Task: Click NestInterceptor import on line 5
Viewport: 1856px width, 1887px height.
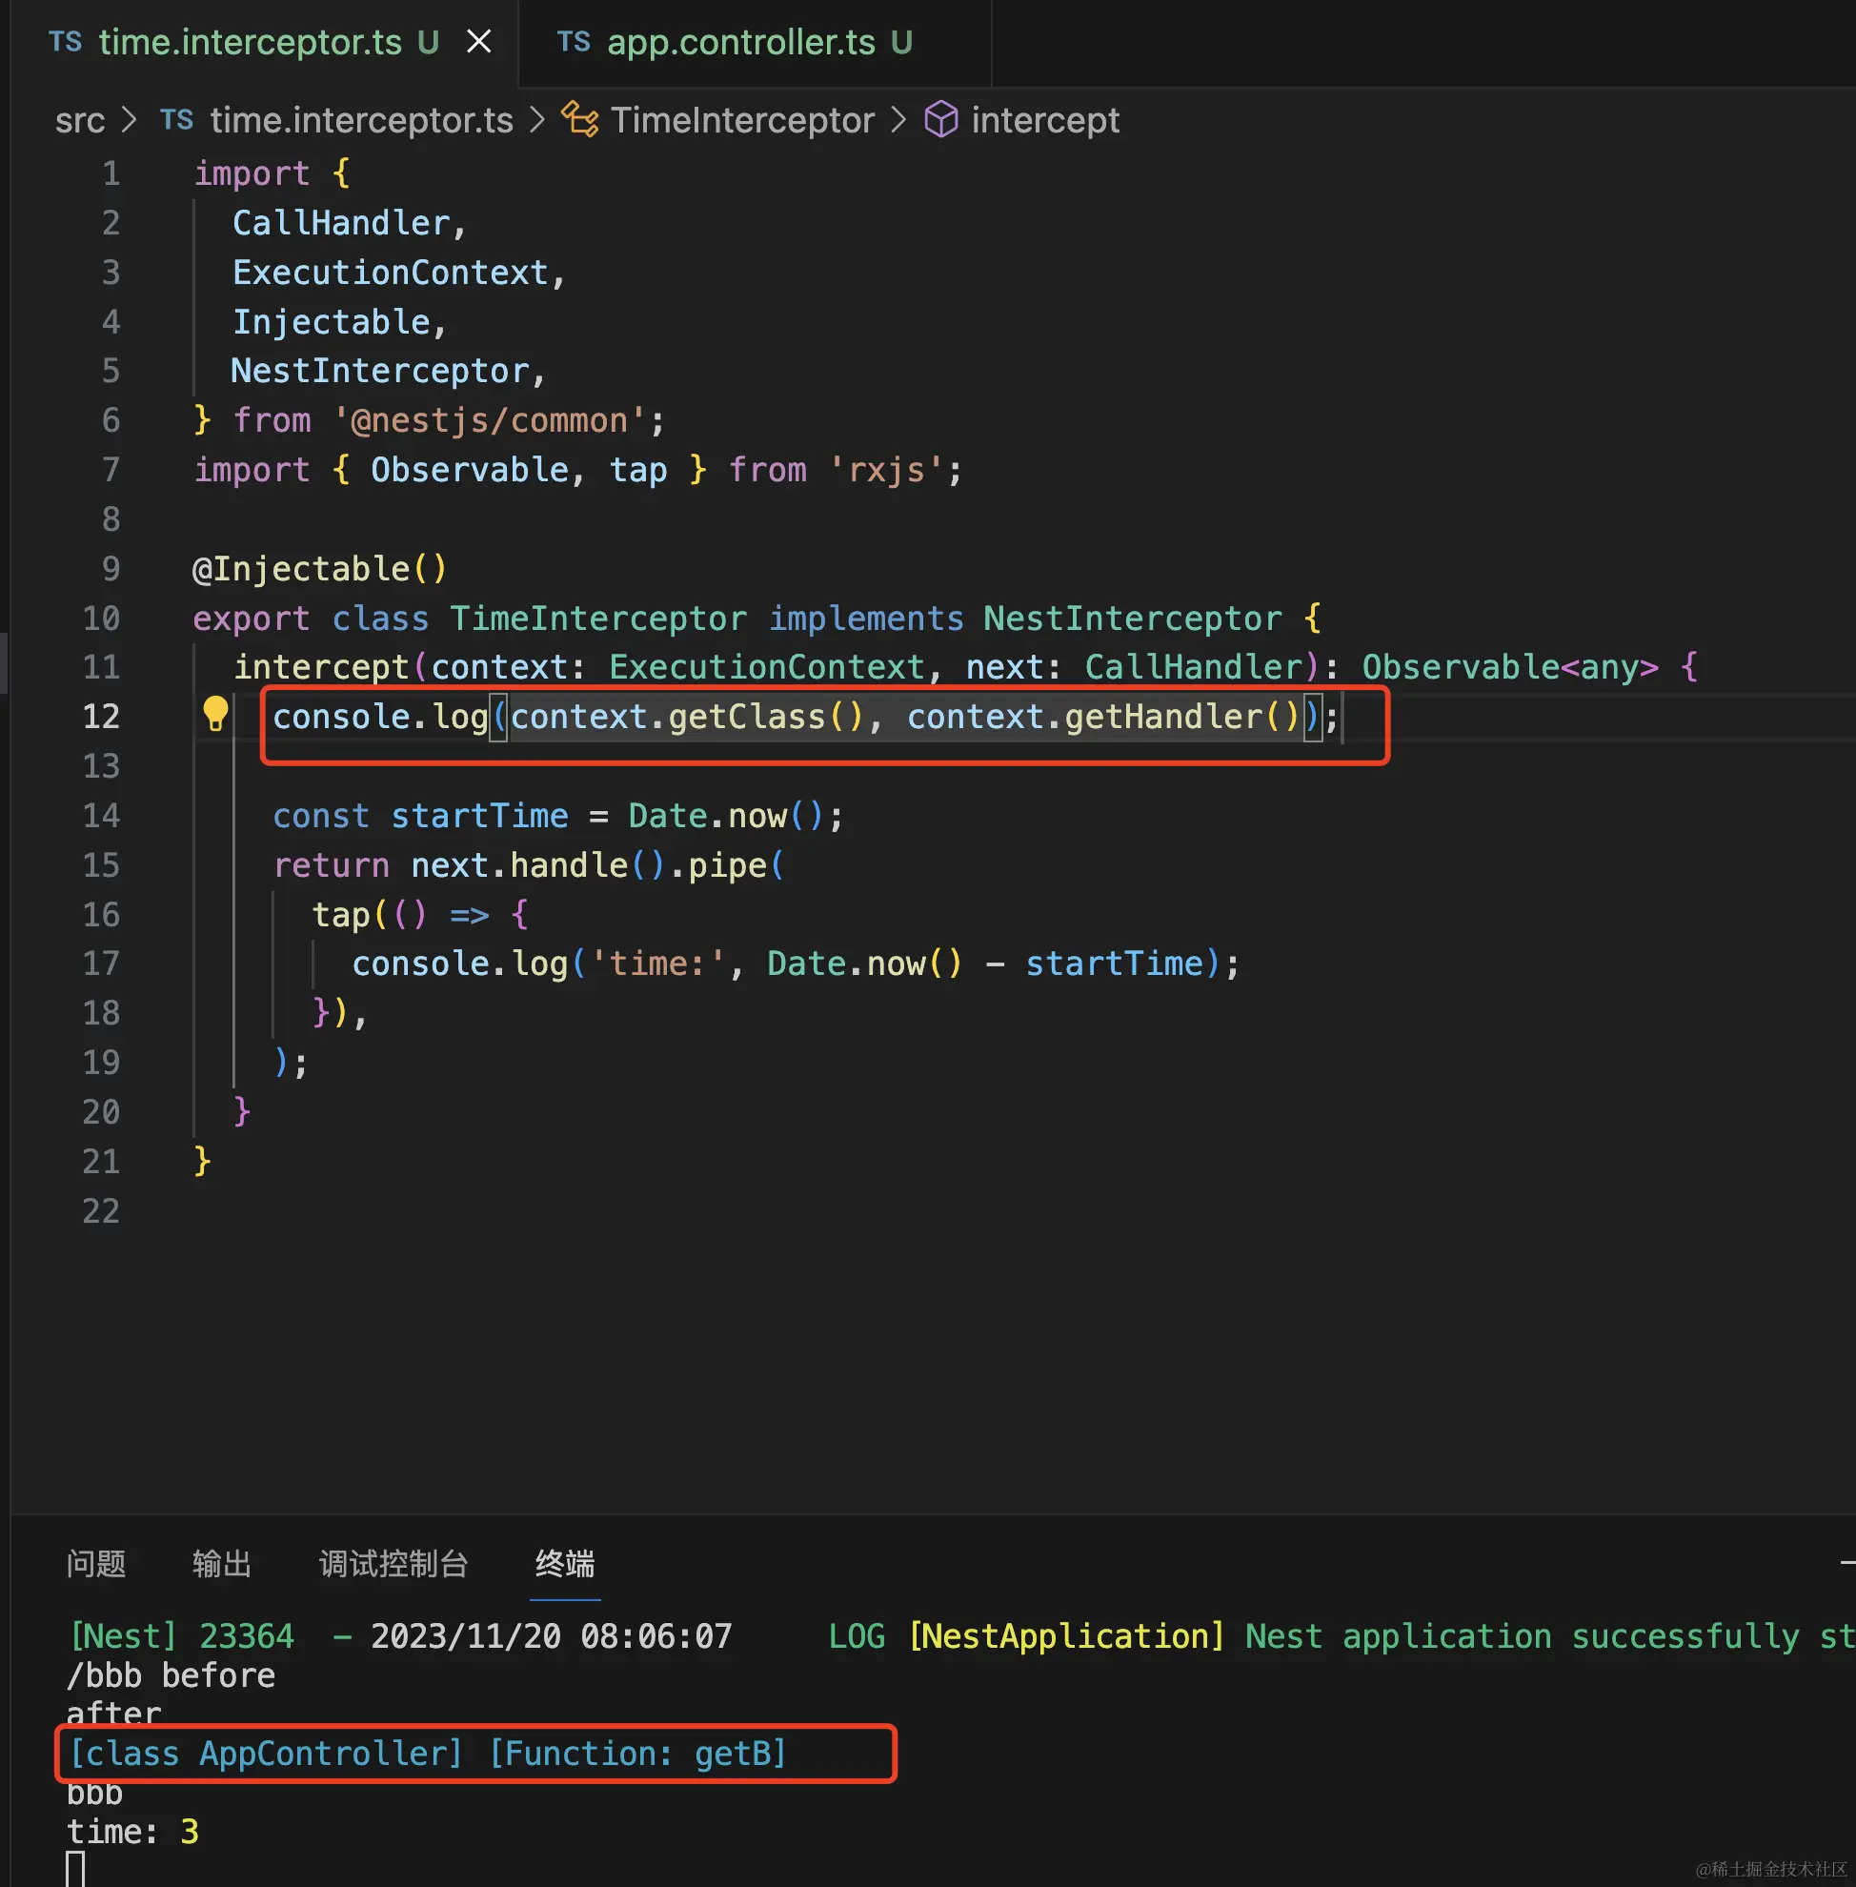Action: (x=380, y=371)
